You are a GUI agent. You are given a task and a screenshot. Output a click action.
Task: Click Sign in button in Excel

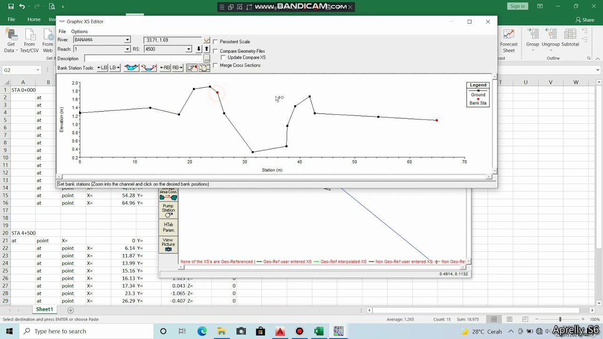[x=517, y=6]
